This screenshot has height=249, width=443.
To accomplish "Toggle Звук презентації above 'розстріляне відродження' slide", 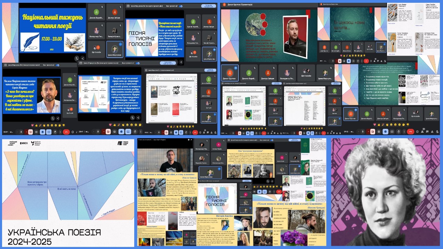I will (x=272, y=140).
